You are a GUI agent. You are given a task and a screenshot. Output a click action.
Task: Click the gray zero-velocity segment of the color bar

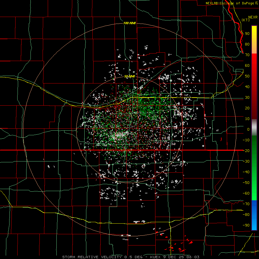[254, 127]
